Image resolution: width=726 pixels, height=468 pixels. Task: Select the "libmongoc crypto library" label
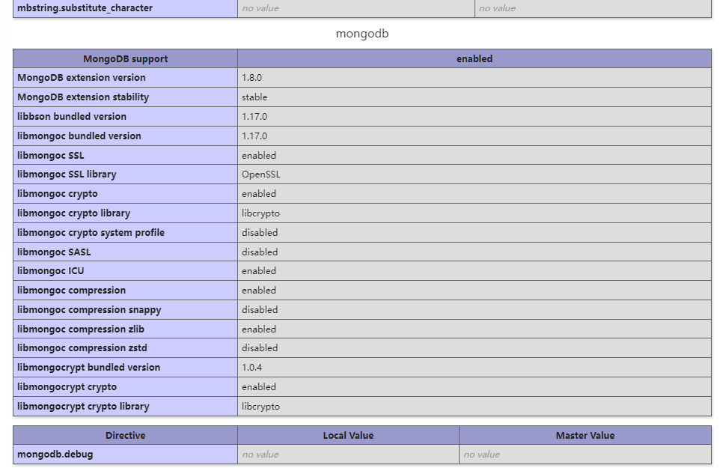tap(73, 213)
